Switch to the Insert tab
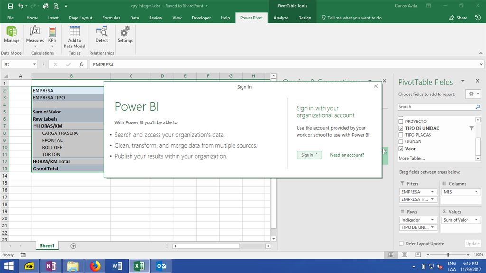Viewport: 486px width, 273px height. [53, 18]
